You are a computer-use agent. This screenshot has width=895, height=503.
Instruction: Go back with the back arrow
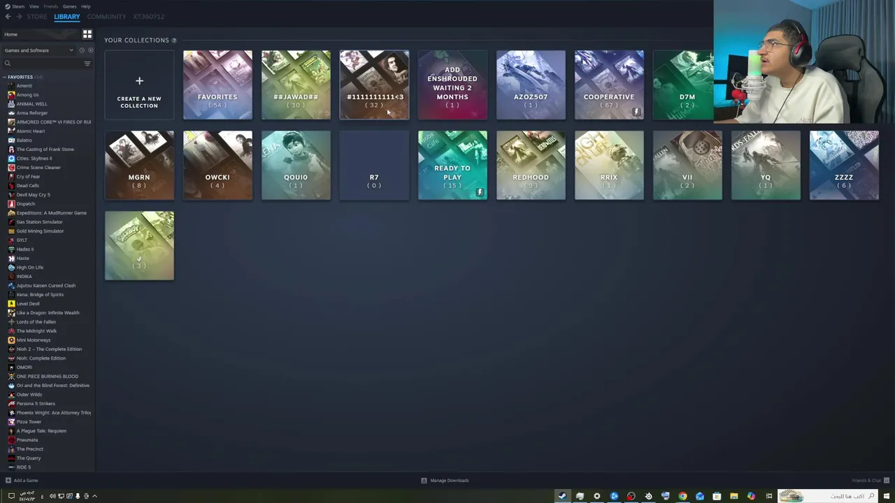pos(8,17)
